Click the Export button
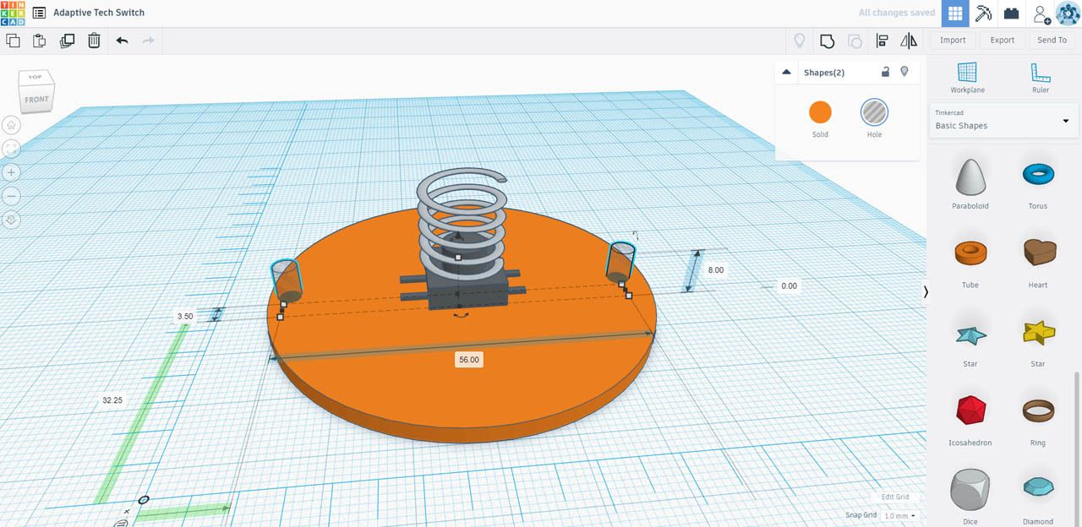Screen dimensions: 1082x527 (x=1003, y=40)
